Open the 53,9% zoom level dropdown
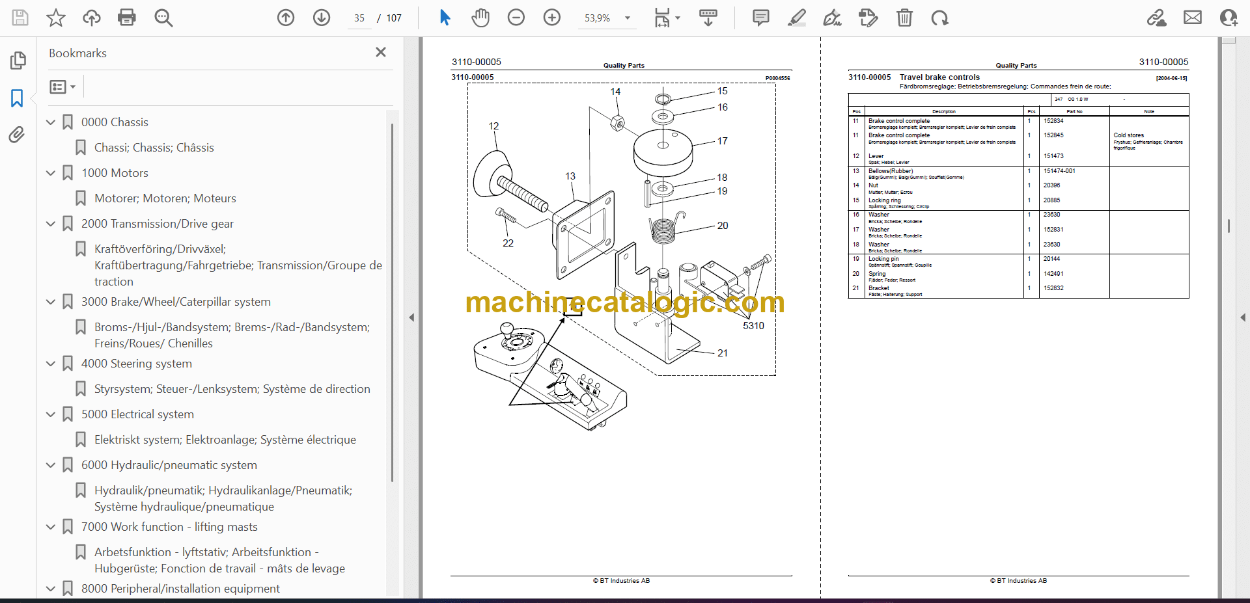The width and height of the screenshot is (1250, 603). (x=607, y=18)
